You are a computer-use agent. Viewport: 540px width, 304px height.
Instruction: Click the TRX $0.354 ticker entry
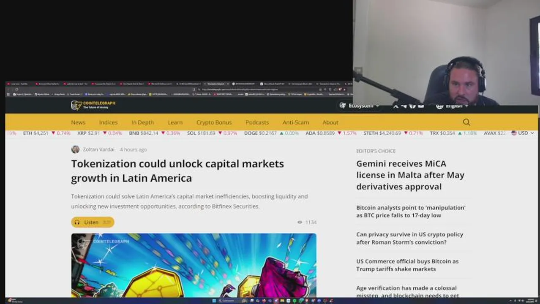click(x=453, y=133)
